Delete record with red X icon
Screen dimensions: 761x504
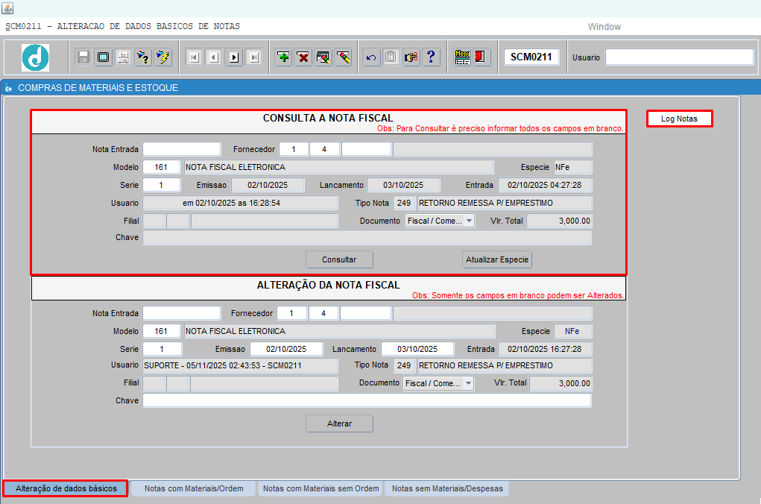(303, 57)
